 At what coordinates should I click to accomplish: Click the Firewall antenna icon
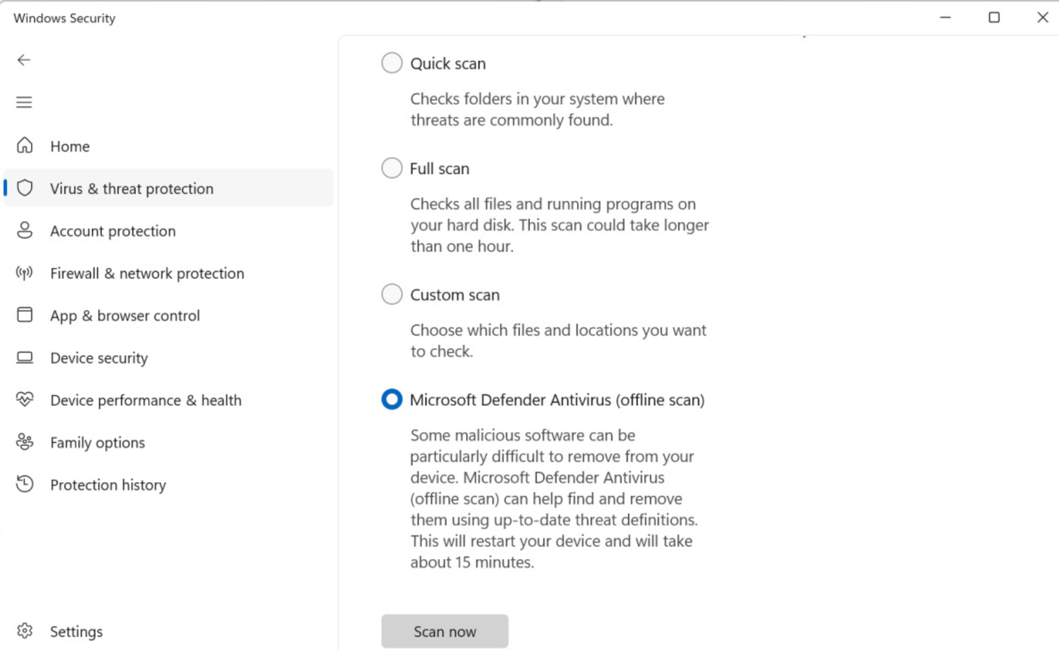tap(25, 273)
